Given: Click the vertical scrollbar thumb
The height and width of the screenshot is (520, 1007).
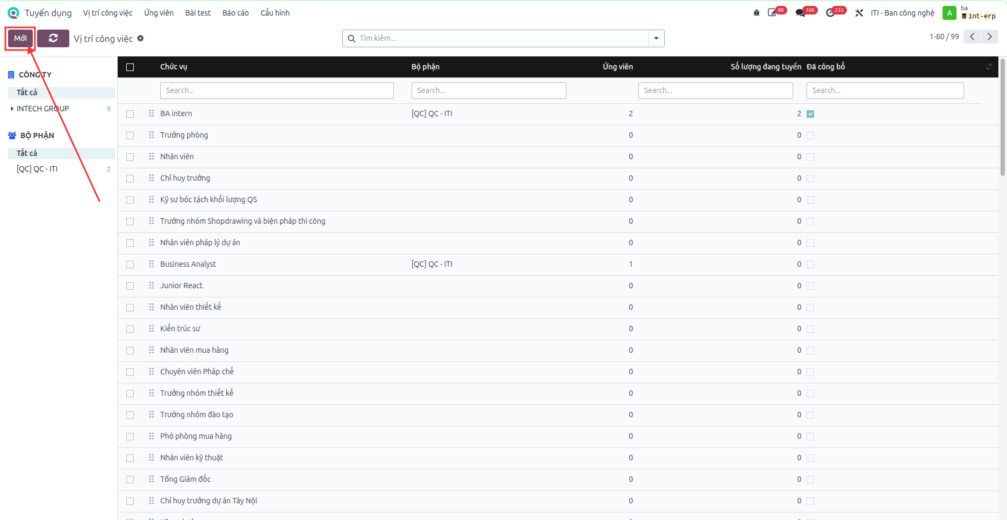Looking at the screenshot, I should (1003, 117).
